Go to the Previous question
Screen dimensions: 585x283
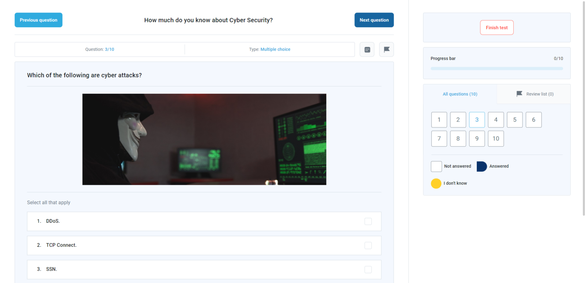coord(38,20)
